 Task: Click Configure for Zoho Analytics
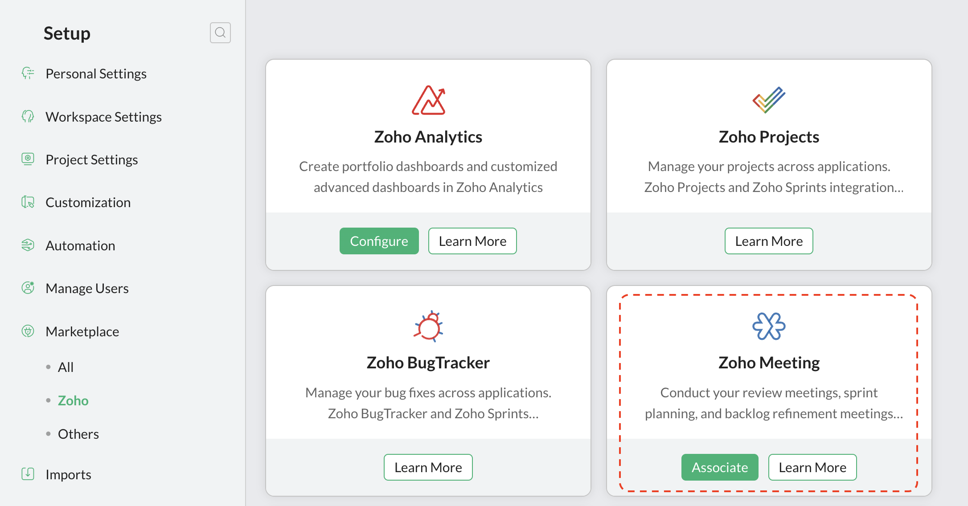[379, 241]
